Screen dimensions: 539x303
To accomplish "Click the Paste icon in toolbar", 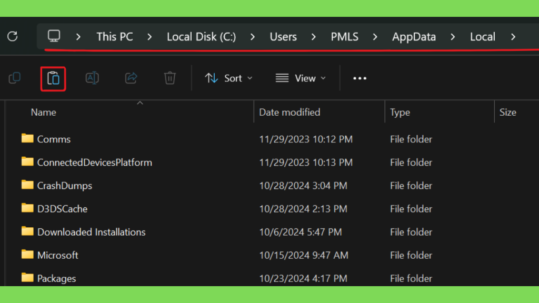I will coord(53,79).
